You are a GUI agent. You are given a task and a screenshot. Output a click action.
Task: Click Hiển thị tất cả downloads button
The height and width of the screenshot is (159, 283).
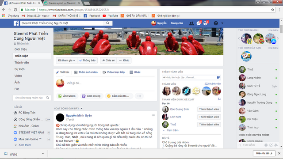coord(264,153)
